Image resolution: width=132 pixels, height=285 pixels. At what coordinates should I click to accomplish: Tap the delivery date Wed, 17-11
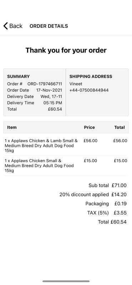coord(51,97)
